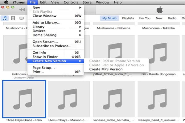The height and width of the screenshot is (123, 185).
Task: Switch to the TV Shows library icon
Action: (x=21, y=18)
